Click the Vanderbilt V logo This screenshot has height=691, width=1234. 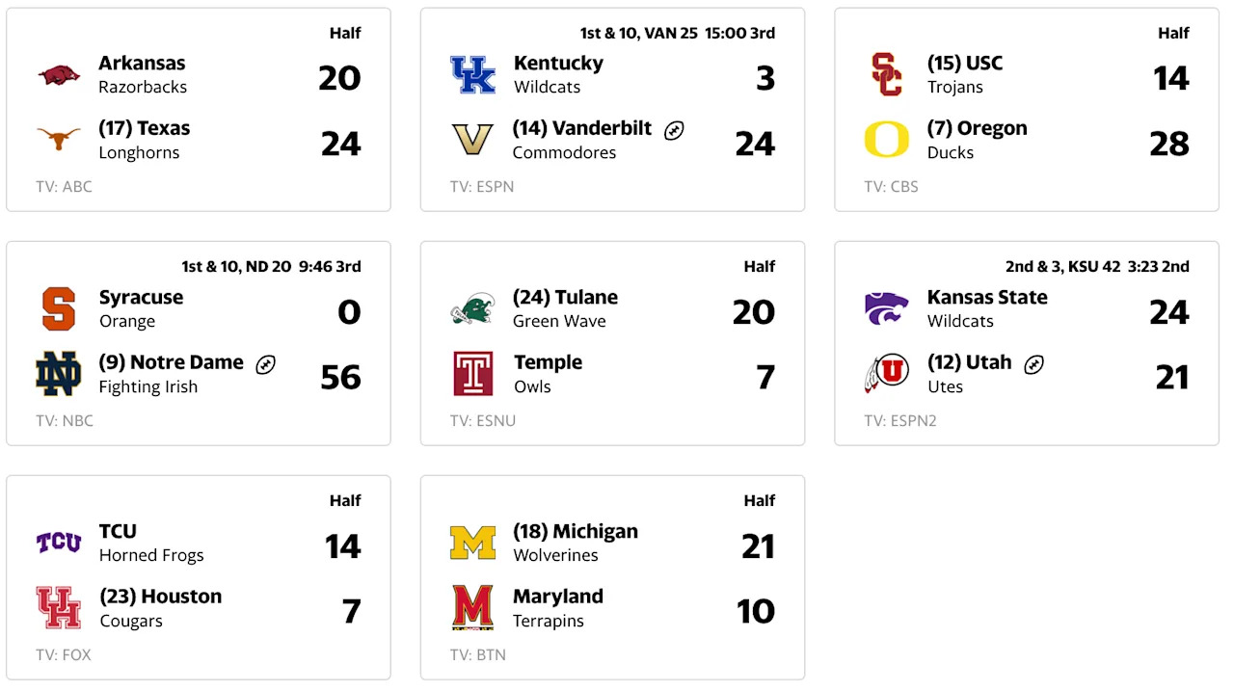click(472, 140)
